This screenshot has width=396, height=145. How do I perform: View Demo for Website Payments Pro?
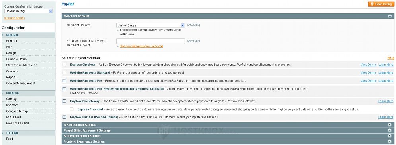tap(368, 81)
